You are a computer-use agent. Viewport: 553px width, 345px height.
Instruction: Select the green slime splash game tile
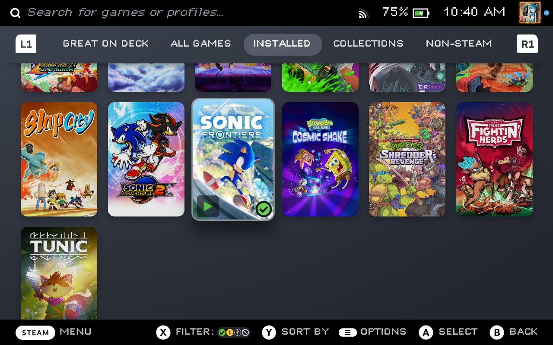pyautogui.click(x=320, y=78)
